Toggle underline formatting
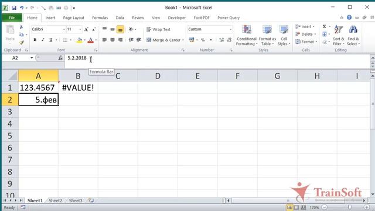 click(51, 40)
